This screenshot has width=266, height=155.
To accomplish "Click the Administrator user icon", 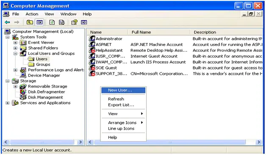I will pyautogui.click(x=92, y=38).
